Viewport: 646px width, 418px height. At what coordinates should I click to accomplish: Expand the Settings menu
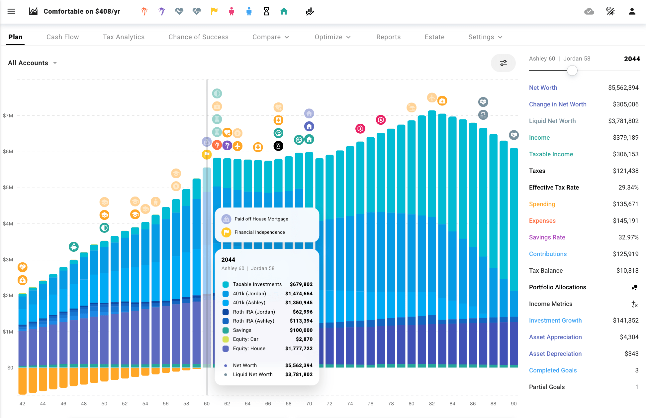[485, 37]
